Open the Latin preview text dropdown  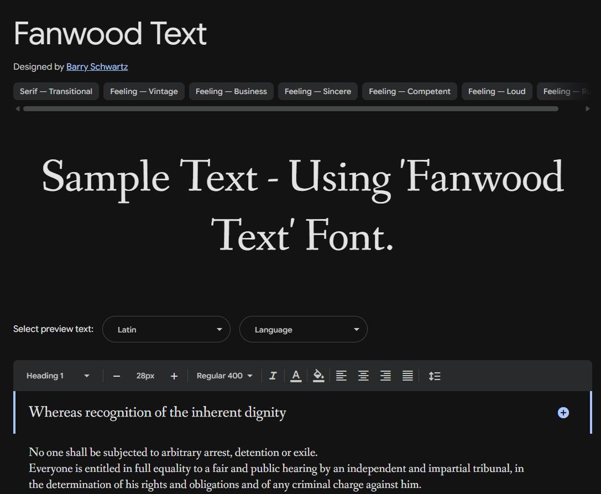(166, 329)
